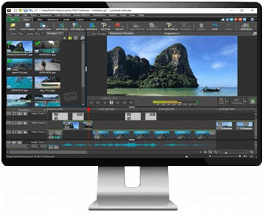The image size is (264, 214).
Task: Click the Add File(s) icon
Action: [62, 27]
